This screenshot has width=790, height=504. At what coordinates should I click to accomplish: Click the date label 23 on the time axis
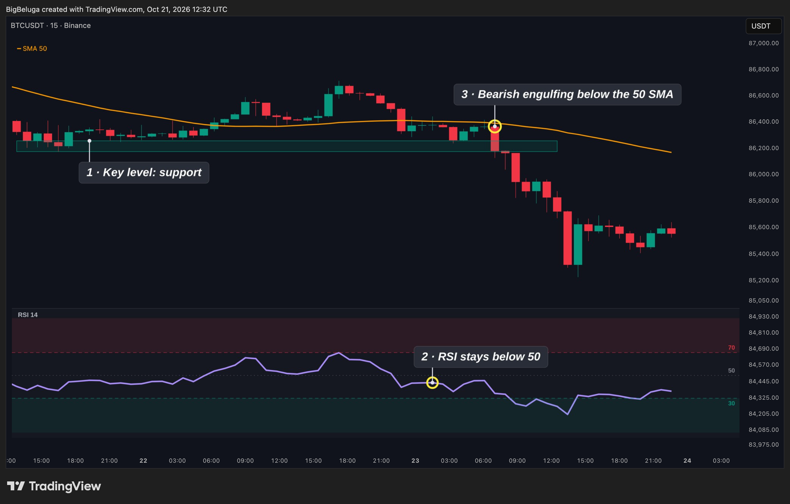415,460
